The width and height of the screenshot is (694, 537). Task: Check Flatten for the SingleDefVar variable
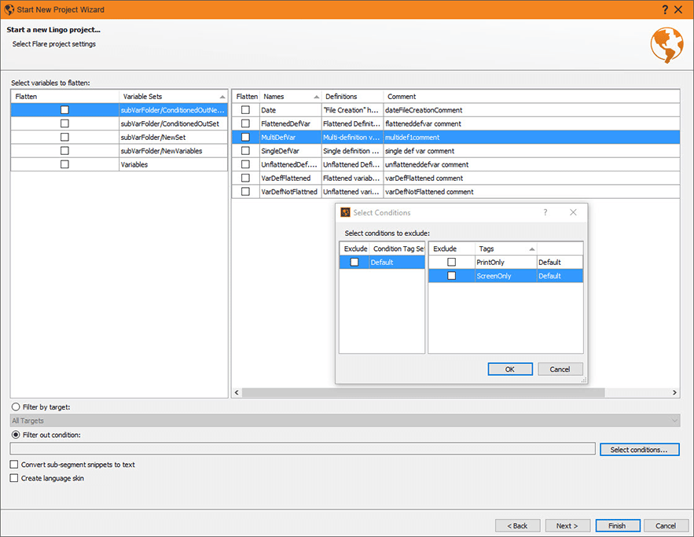[245, 150]
